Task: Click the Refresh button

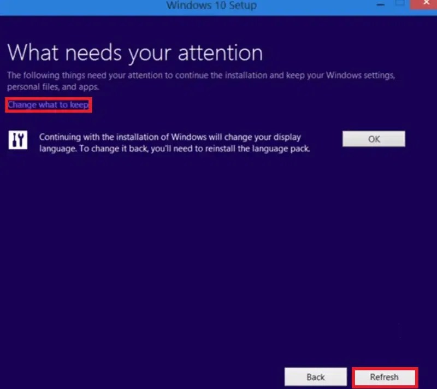Action: pyautogui.click(x=385, y=377)
